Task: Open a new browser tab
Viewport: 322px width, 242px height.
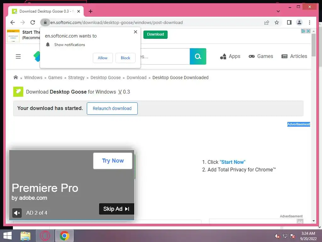Action: pyautogui.click(x=91, y=11)
